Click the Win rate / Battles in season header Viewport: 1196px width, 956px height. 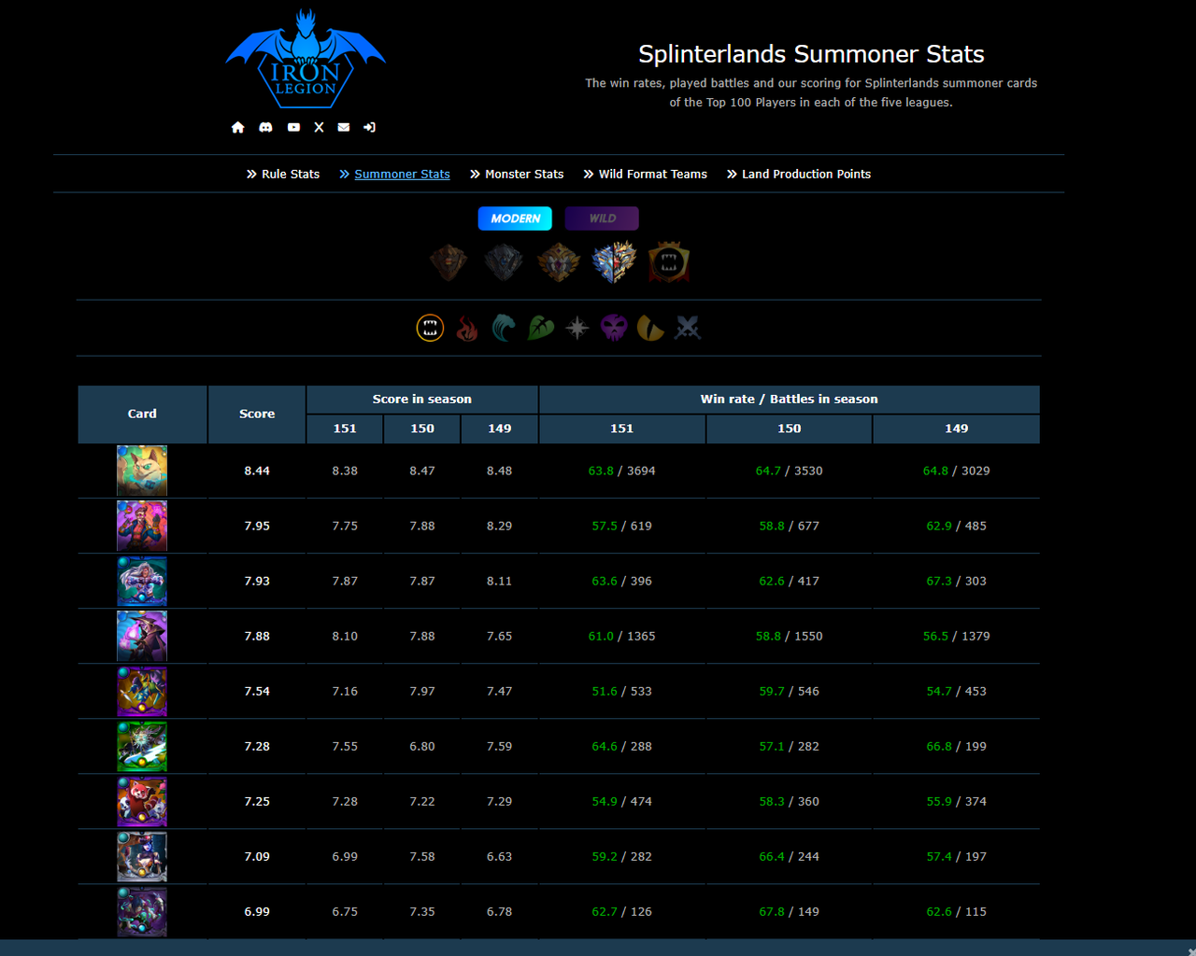coord(790,400)
